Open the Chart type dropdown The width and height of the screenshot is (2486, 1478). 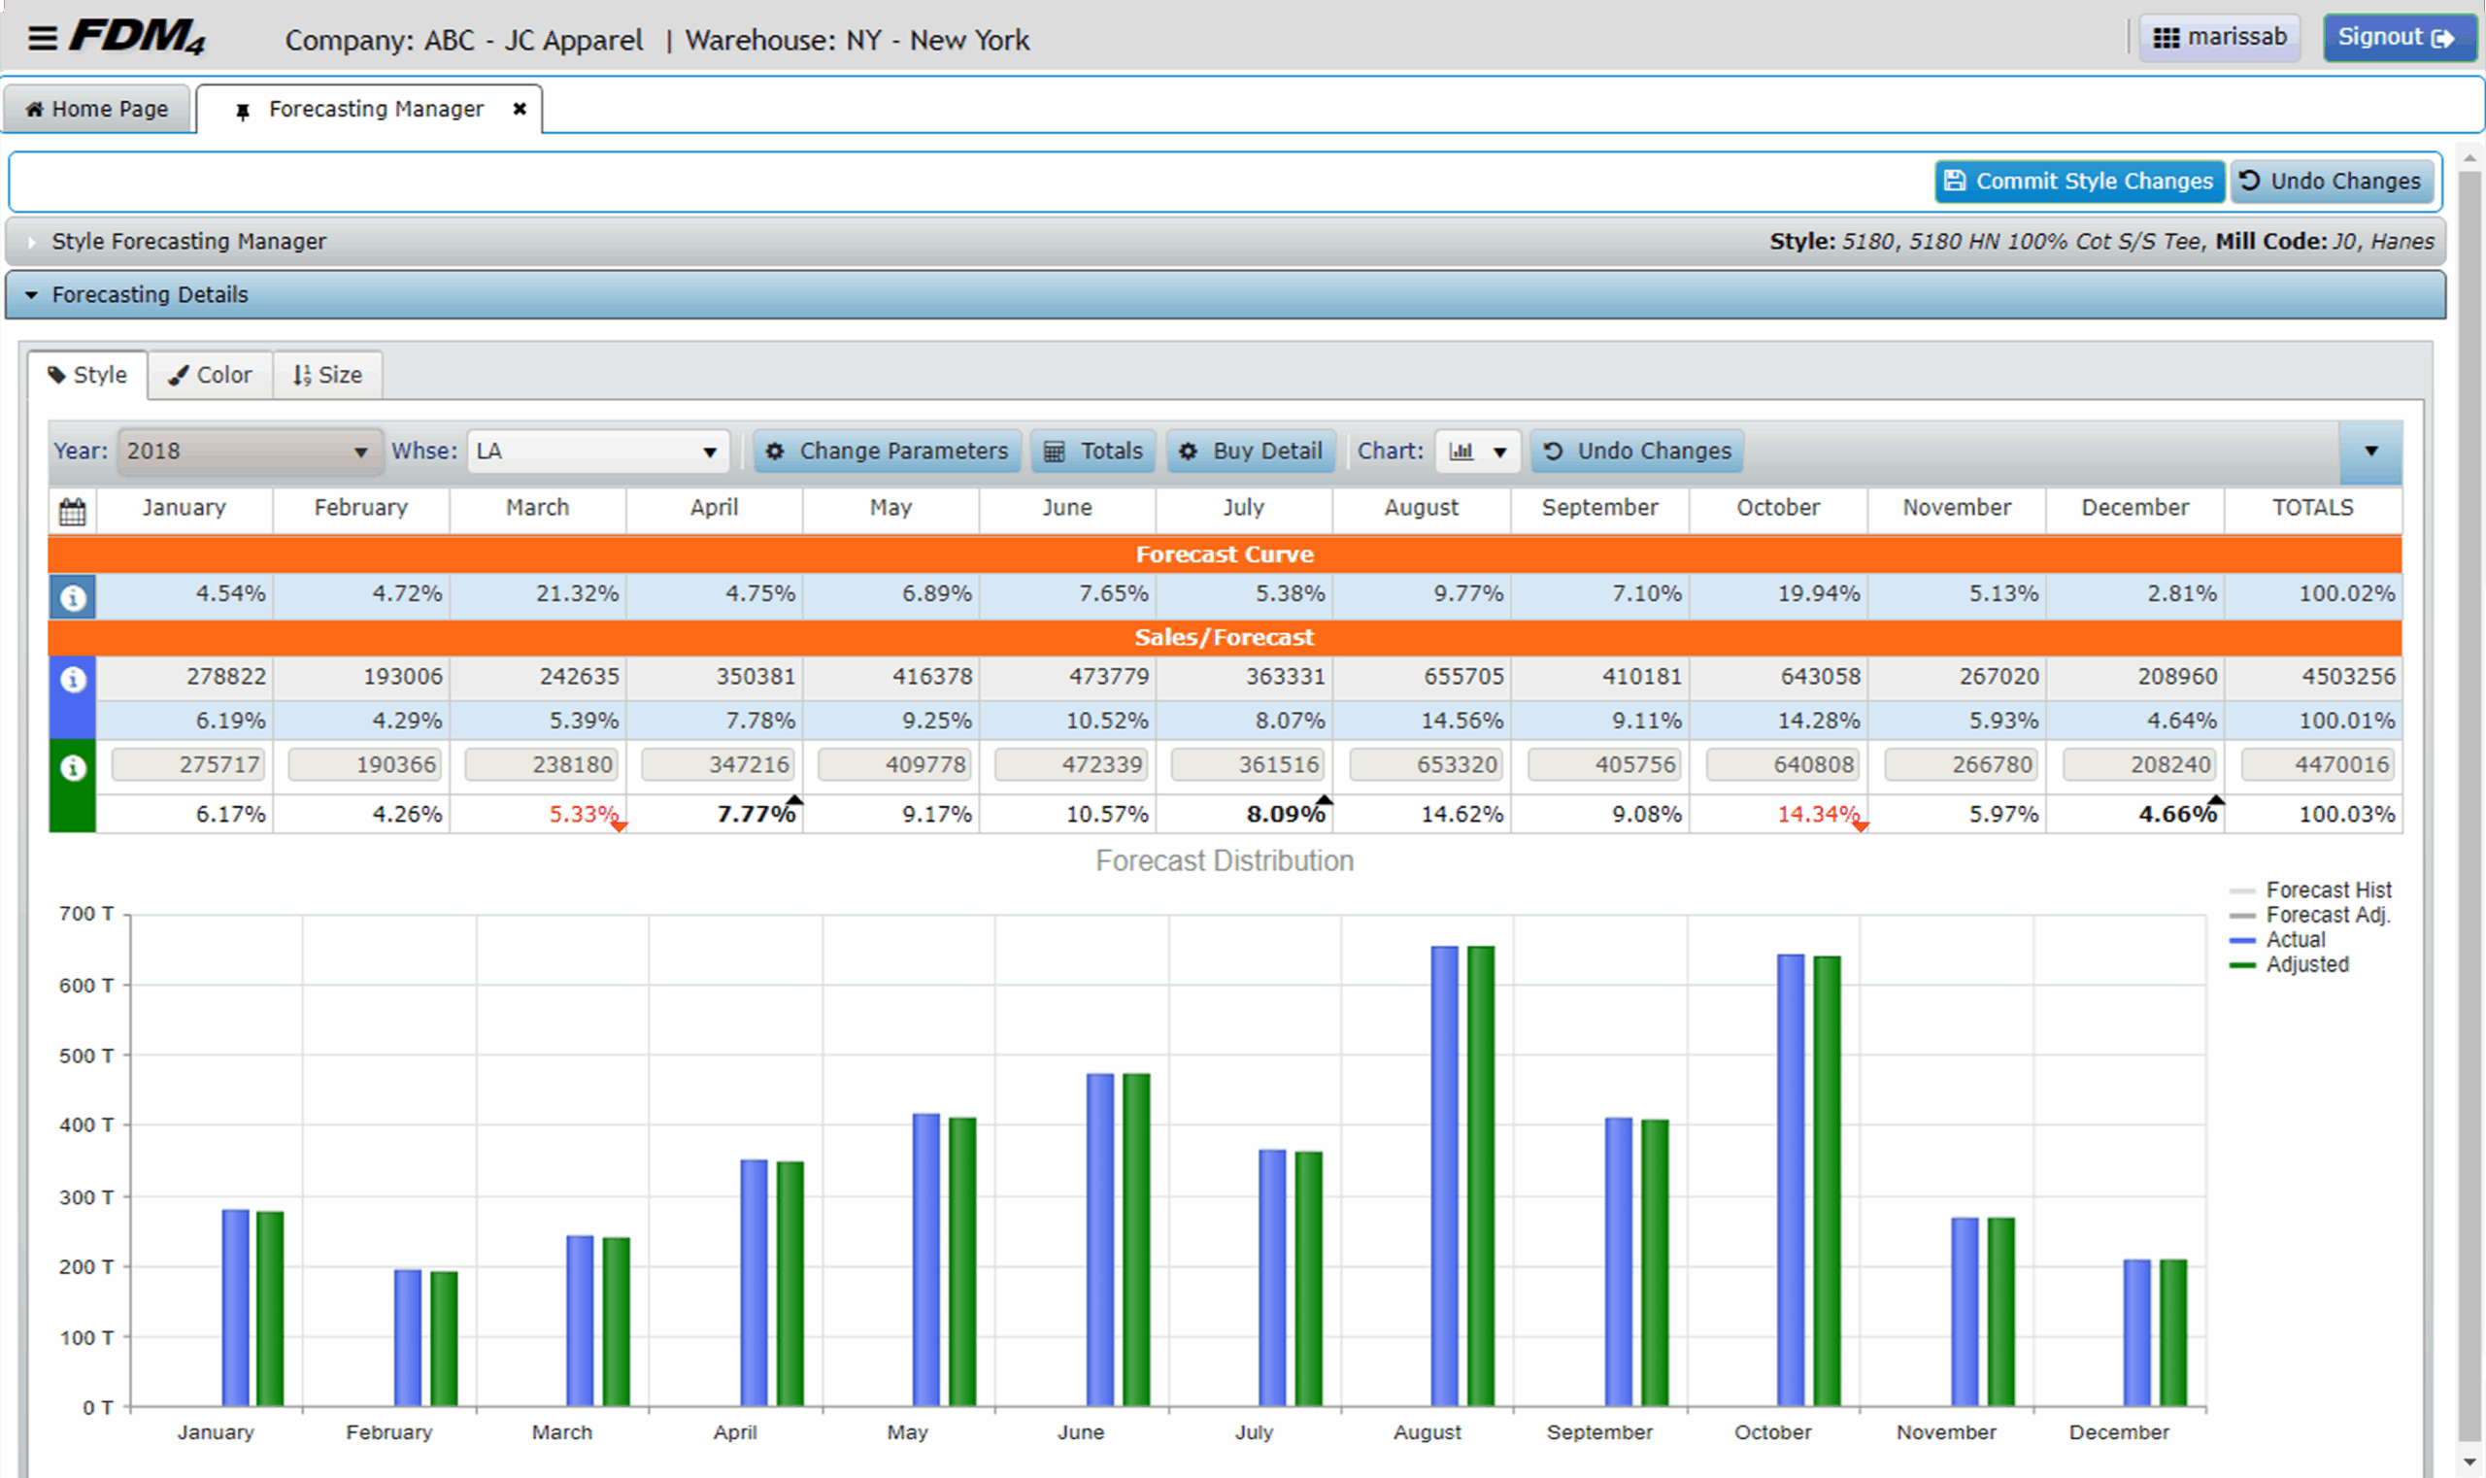coord(1477,452)
